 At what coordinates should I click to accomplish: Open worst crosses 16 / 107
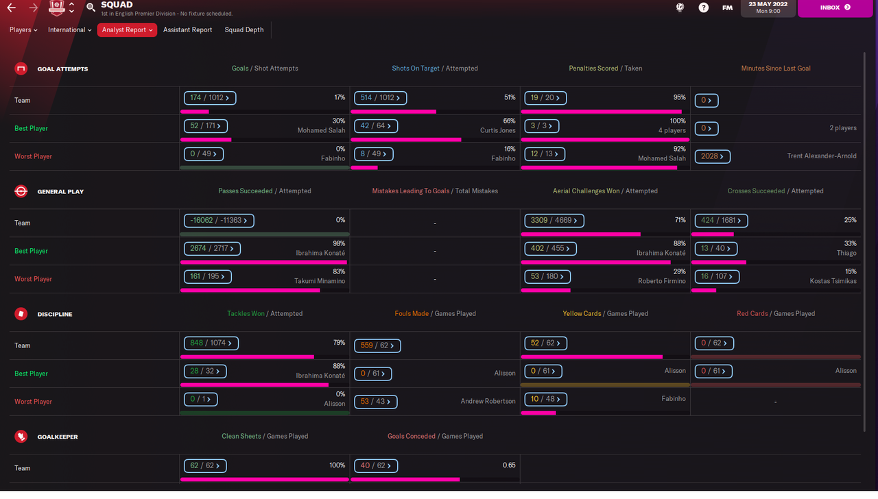(717, 277)
